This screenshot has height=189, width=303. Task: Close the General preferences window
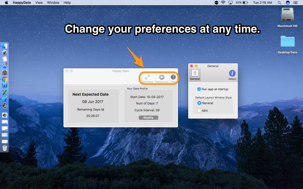tap(192, 66)
